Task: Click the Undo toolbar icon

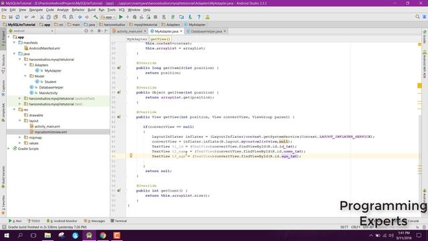Action: tap(27, 17)
